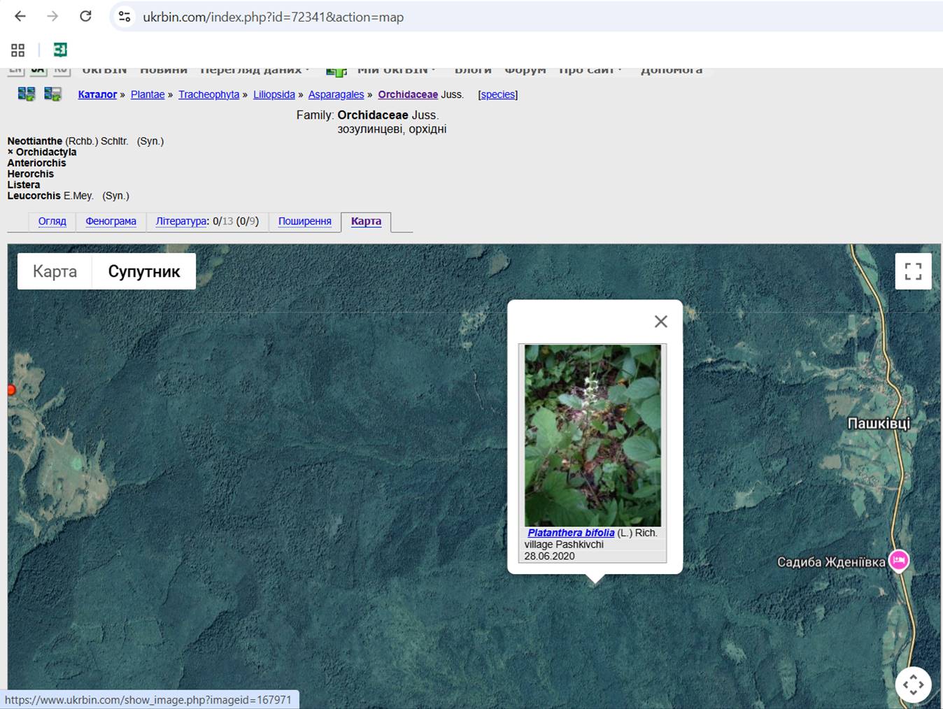Click the red observation marker on map
Image resolution: width=943 pixels, height=709 pixels.
pos(11,389)
